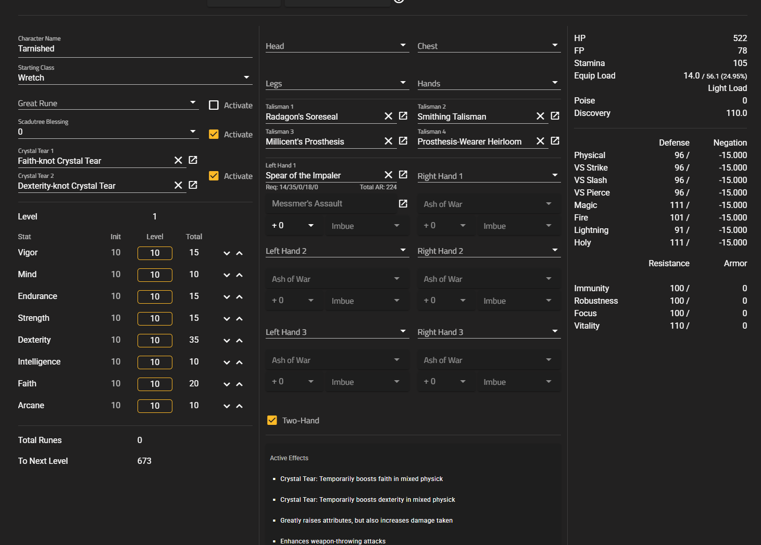
Task: Click 'Enhances weapon-throwing attacks' effect text
Action: click(x=333, y=541)
